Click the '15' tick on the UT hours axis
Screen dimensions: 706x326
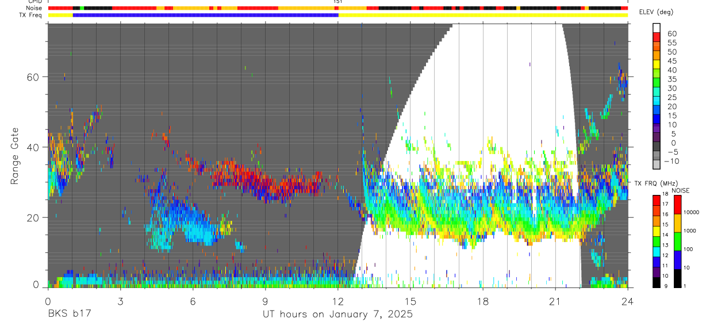click(x=410, y=301)
